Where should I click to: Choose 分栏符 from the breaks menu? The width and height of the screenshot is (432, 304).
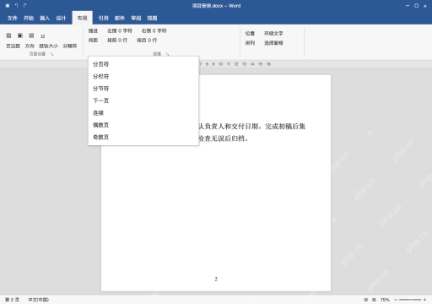pyautogui.click(x=143, y=76)
